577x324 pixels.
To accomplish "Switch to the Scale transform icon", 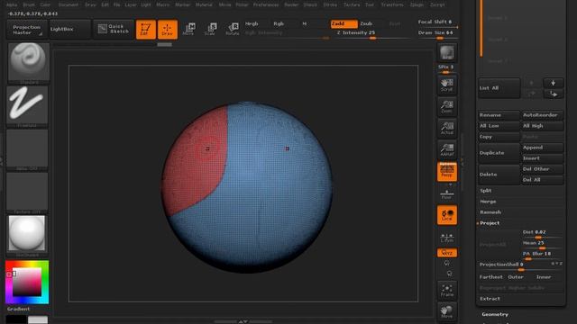I will 210,30.
